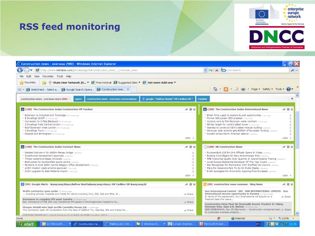This screenshot has width=315, height=236.
Task: Open the Live Search options dropdown arrow
Action: tap(297, 70)
